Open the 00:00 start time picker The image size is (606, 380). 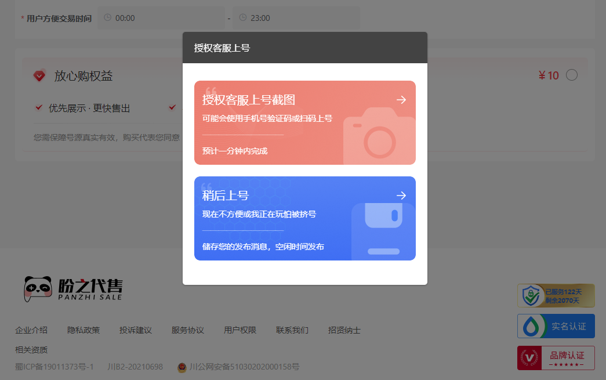point(162,18)
